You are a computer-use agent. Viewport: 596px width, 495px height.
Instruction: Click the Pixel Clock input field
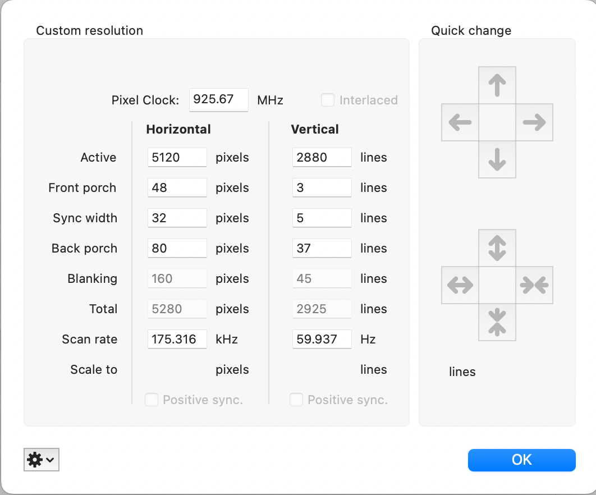click(x=218, y=100)
